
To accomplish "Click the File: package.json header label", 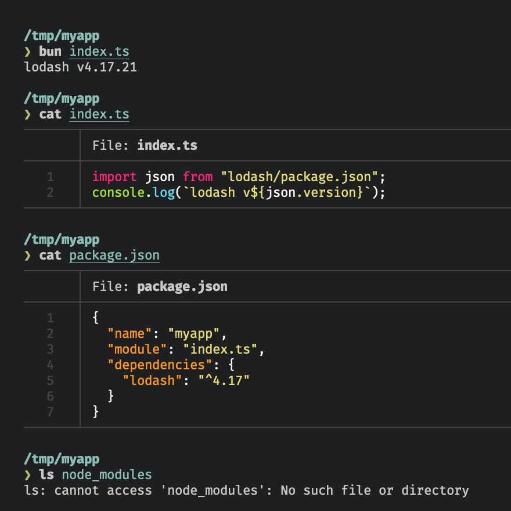I will coord(159,286).
